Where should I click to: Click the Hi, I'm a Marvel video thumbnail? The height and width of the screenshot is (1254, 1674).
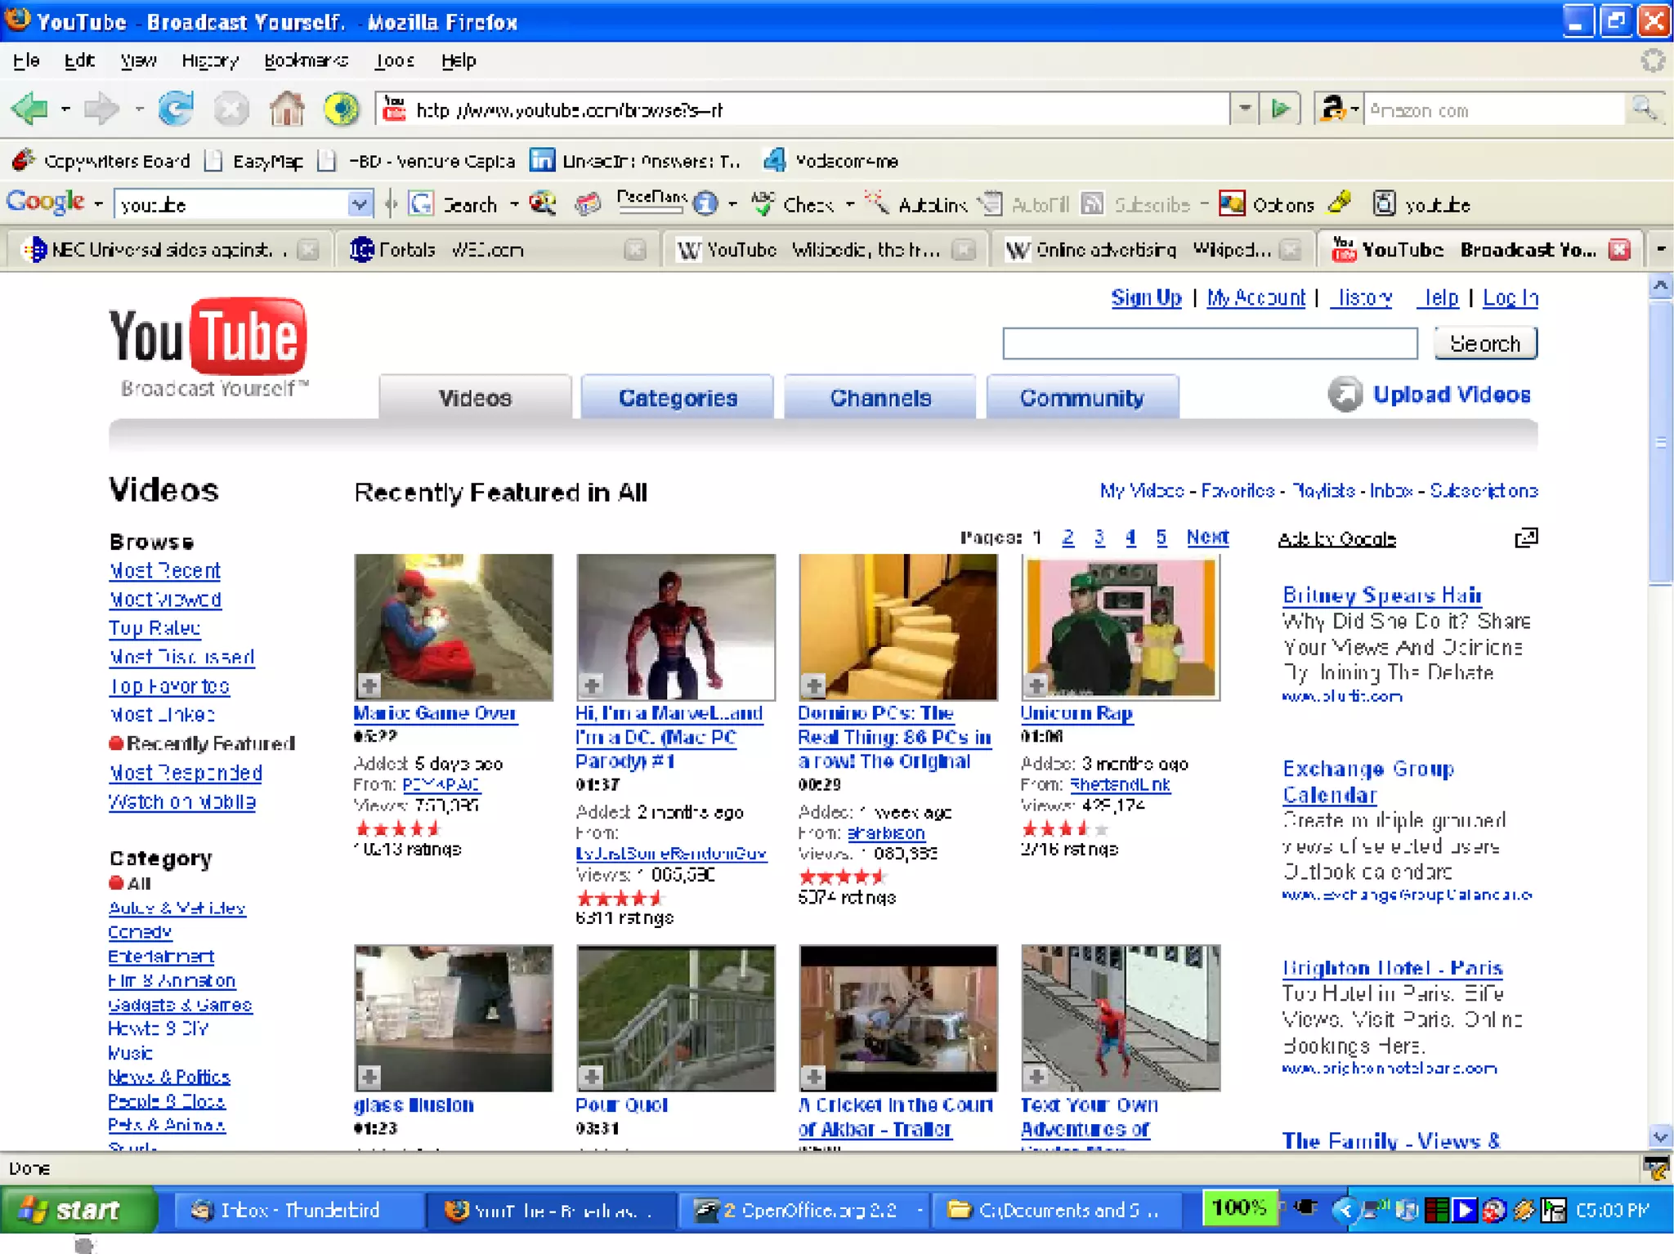676,627
